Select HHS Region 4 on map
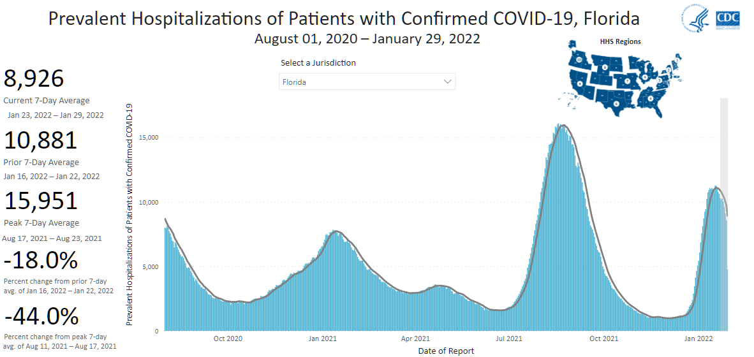Screen dimensions: 754x357 [651, 98]
